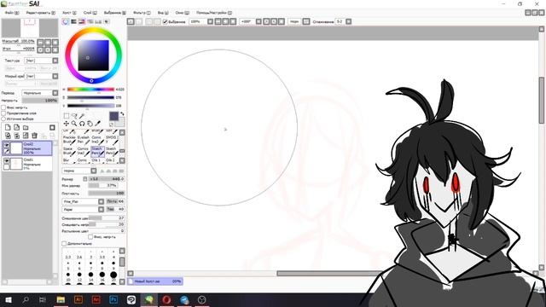Open the Фильтр menu

pyautogui.click(x=142, y=13)
